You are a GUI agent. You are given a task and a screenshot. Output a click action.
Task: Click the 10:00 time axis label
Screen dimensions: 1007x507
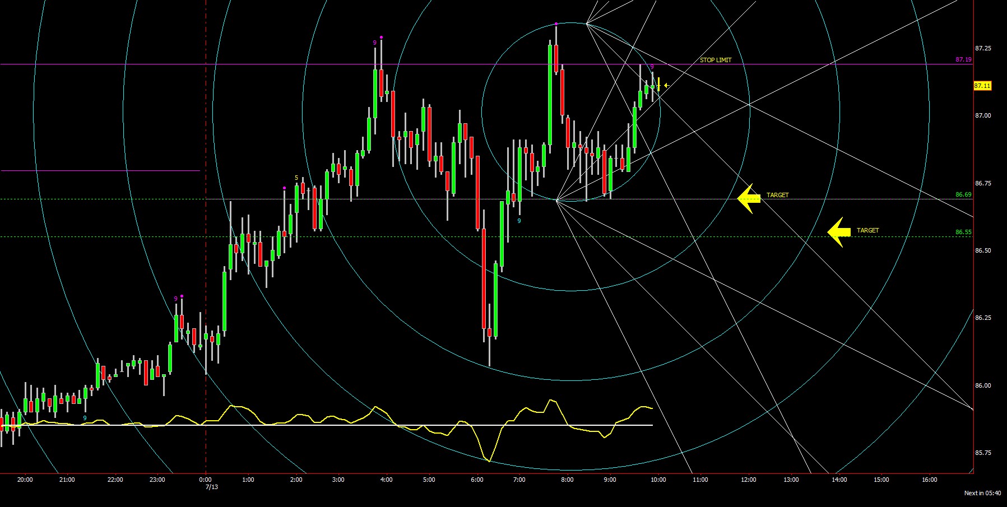click(658, 480)
